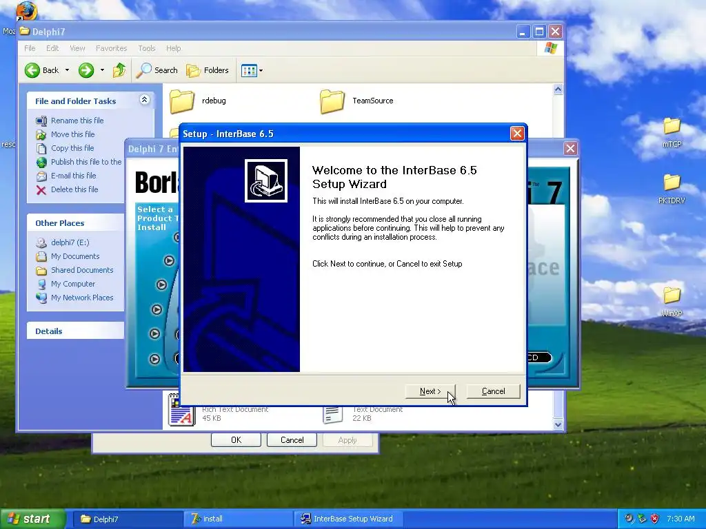Click the Windows flag logo in explorer
Viewport: 706px width, 529px height.
(x=550, y=48)
